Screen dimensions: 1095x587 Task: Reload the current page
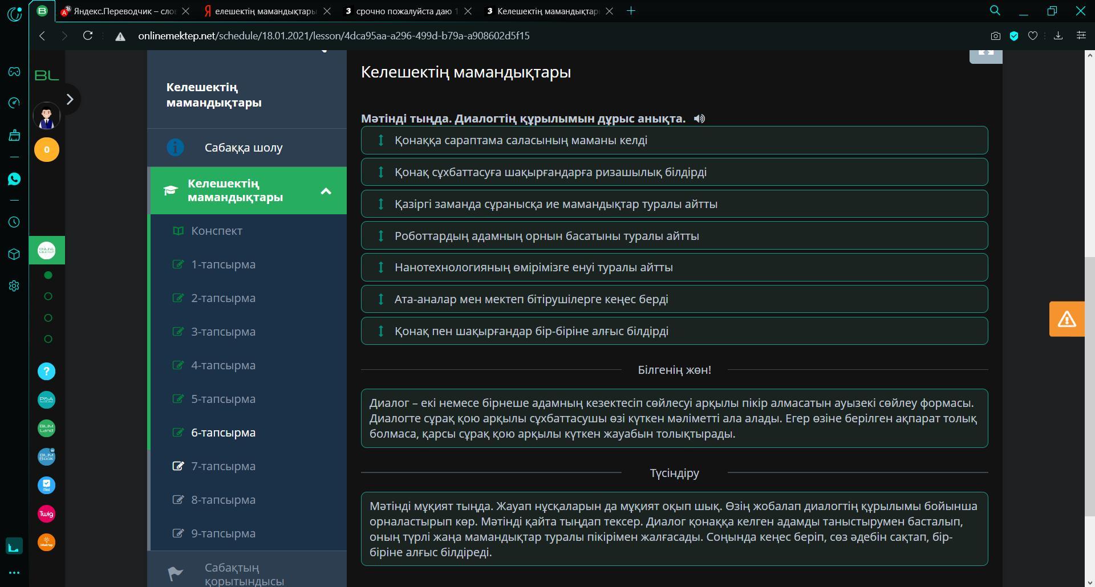click(88, 36)
